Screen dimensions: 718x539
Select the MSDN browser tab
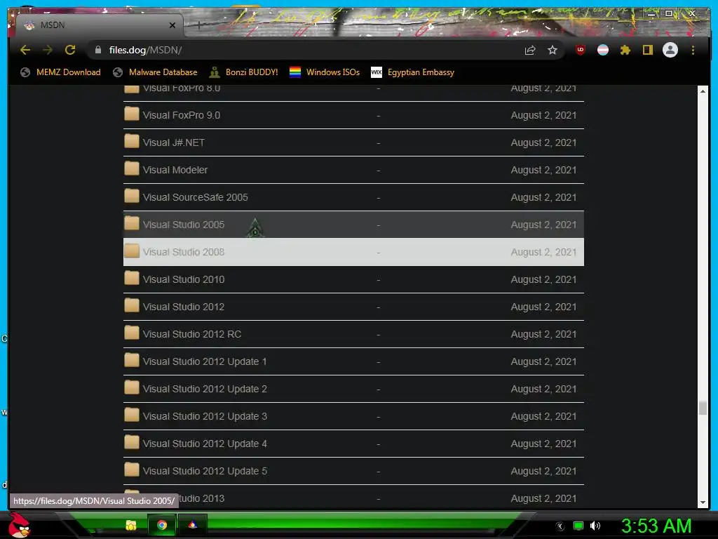coord(100,25)
